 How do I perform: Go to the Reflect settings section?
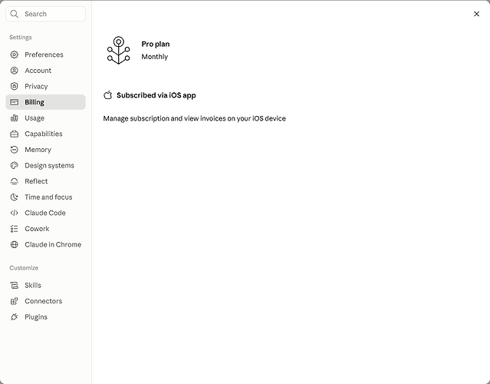(45, 181)
